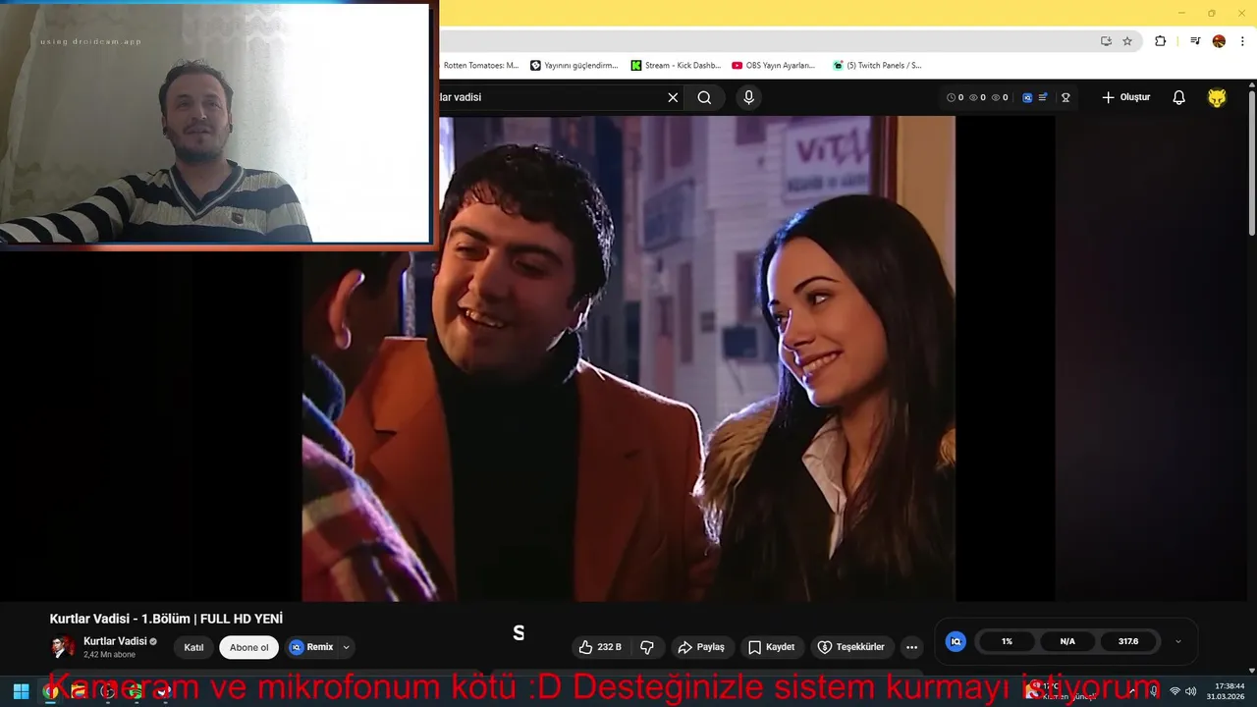This screenshot has height=707, width=1257.
Task: Click the 2,42 Mn abone subscriber count
Action: 109,655
